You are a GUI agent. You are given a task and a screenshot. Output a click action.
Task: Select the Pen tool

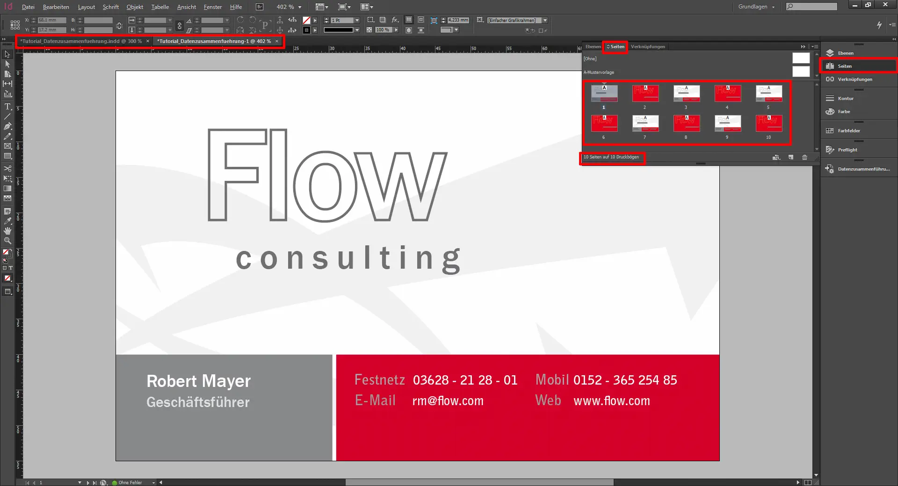[7, 126]
